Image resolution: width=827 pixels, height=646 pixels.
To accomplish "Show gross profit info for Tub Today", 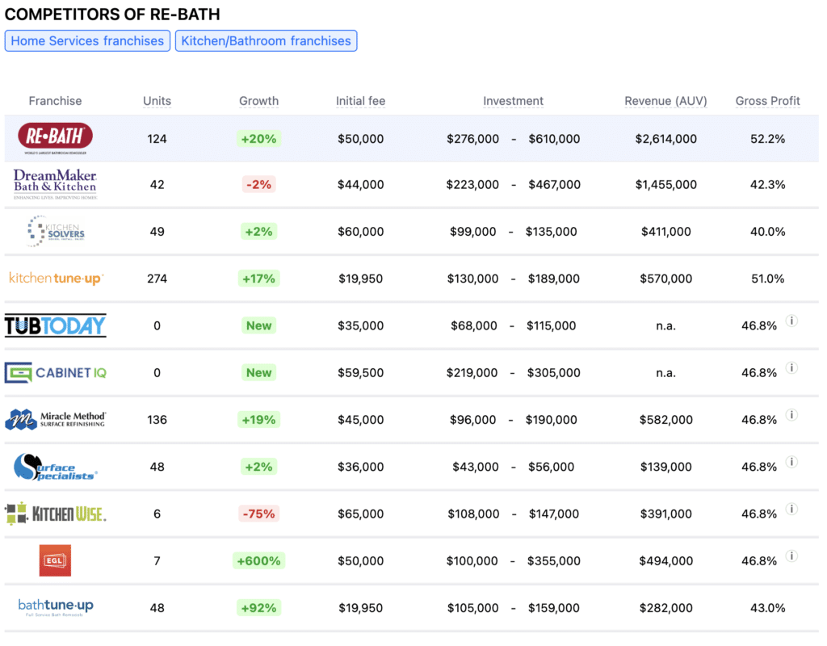I will pos(791,321).
